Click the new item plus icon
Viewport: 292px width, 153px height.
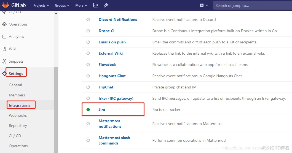click(x=202, y=5)
